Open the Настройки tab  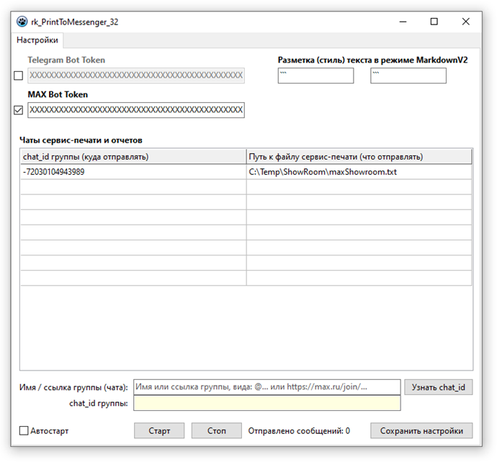tap(37, 40)
